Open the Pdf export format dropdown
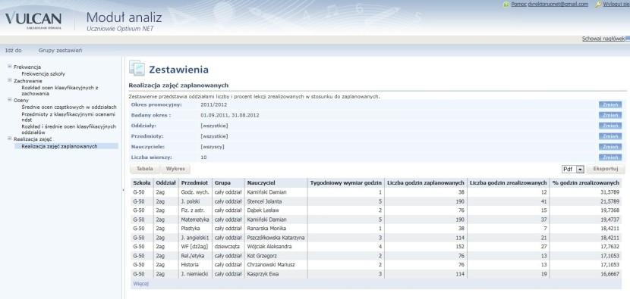Viewport: 630px width, 299px height. 580,169
